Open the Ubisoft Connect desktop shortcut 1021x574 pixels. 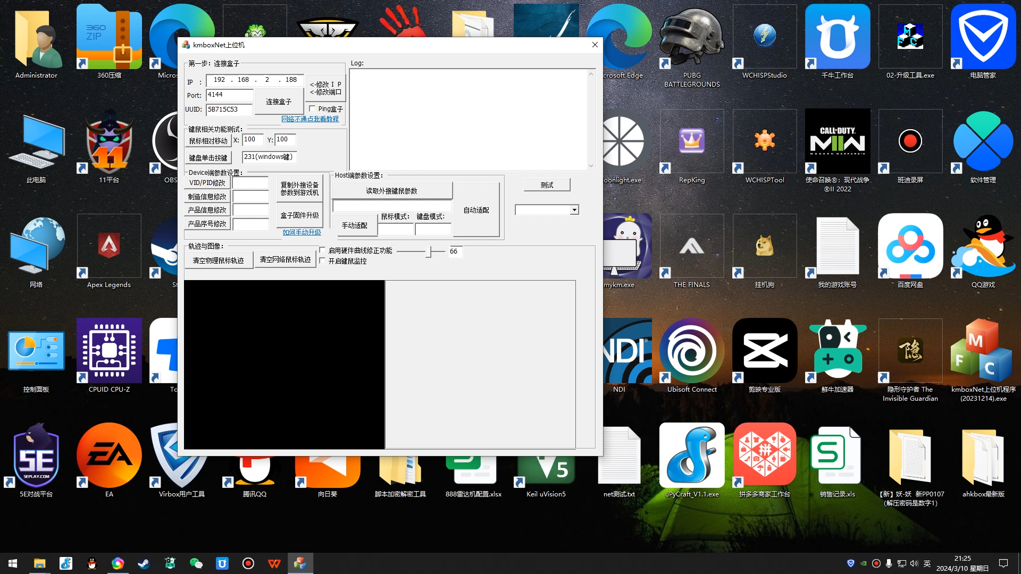coord(691,351)
